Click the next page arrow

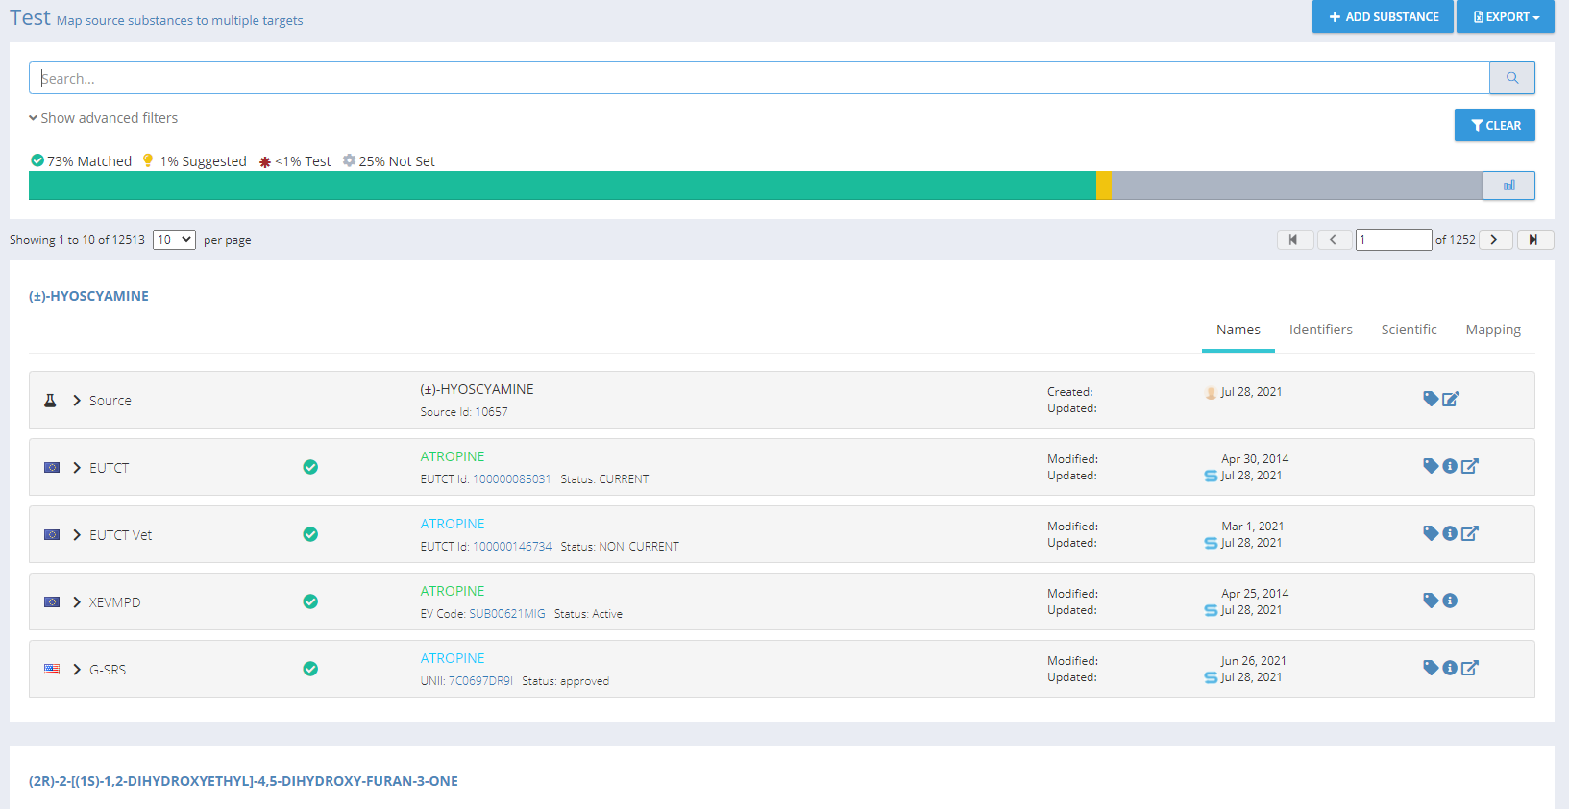[x=1495, y=240]
